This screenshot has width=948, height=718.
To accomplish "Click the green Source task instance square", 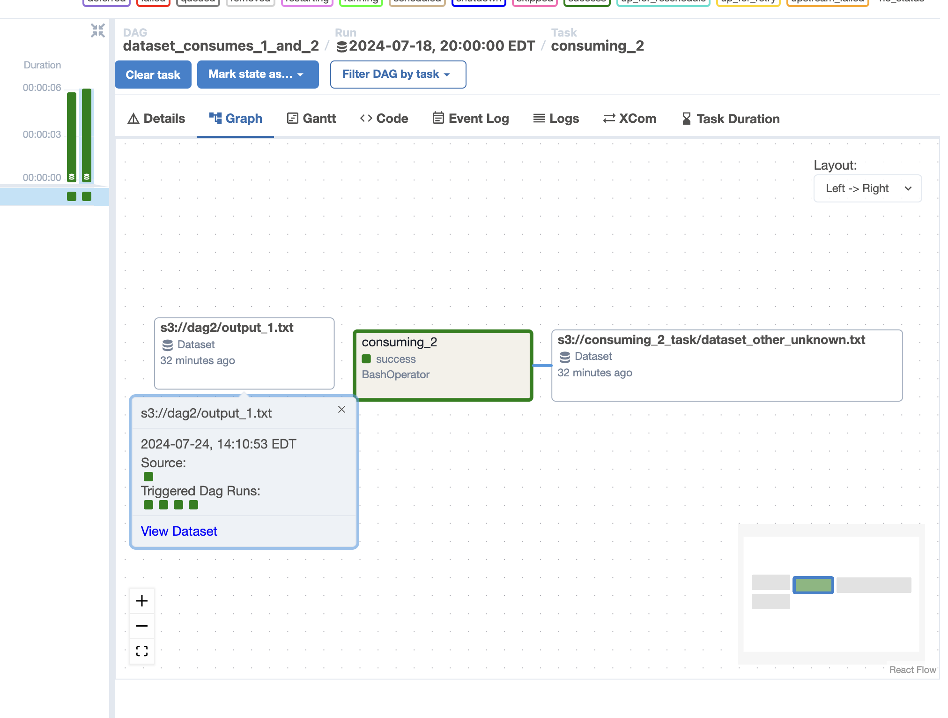I will coord(148,477).
